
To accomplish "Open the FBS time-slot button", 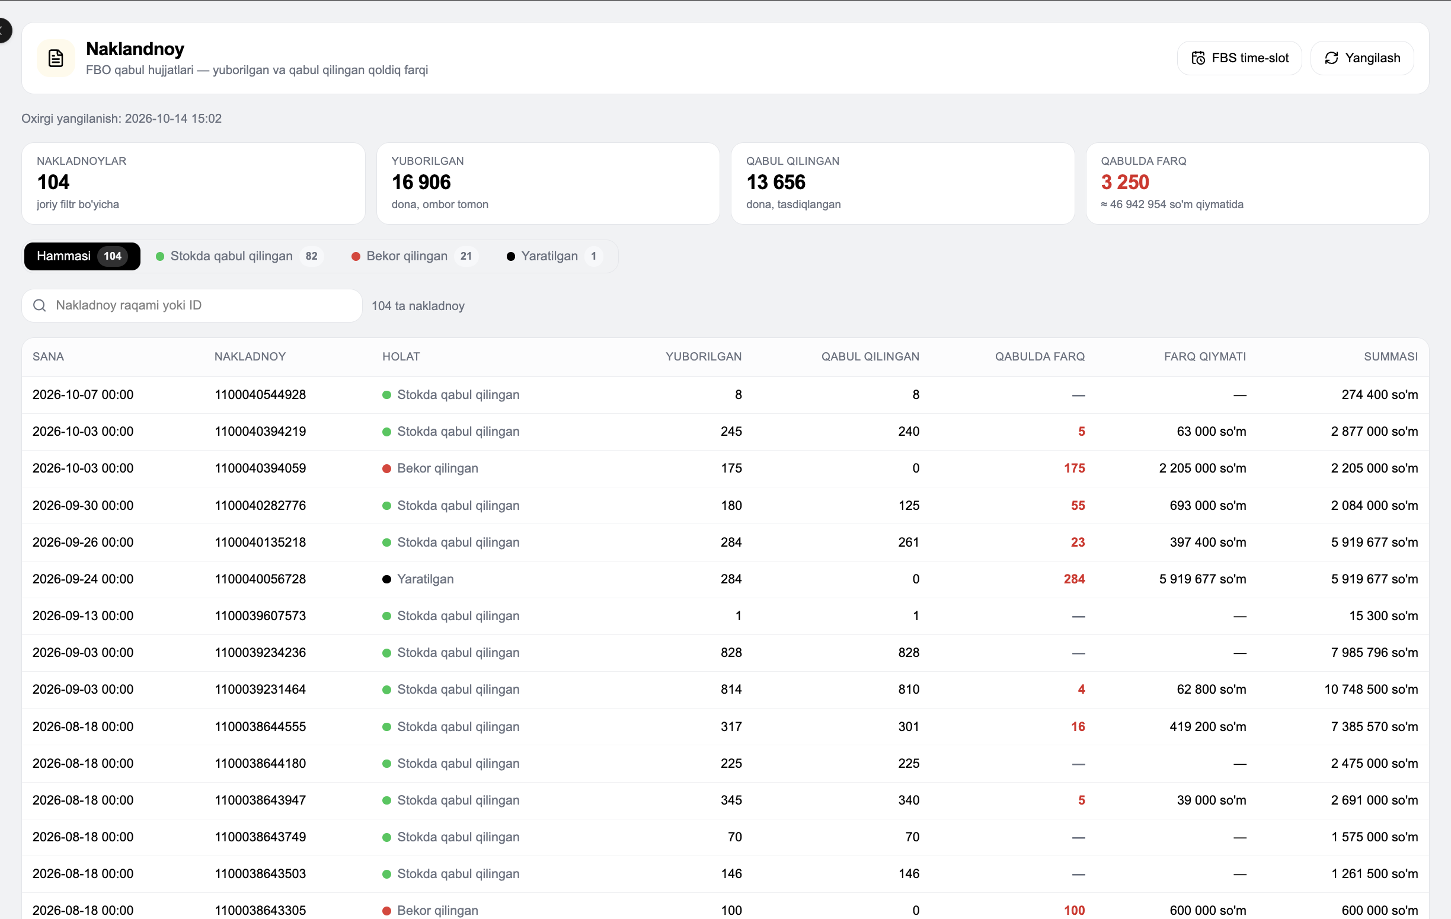I will [1239, 58].
